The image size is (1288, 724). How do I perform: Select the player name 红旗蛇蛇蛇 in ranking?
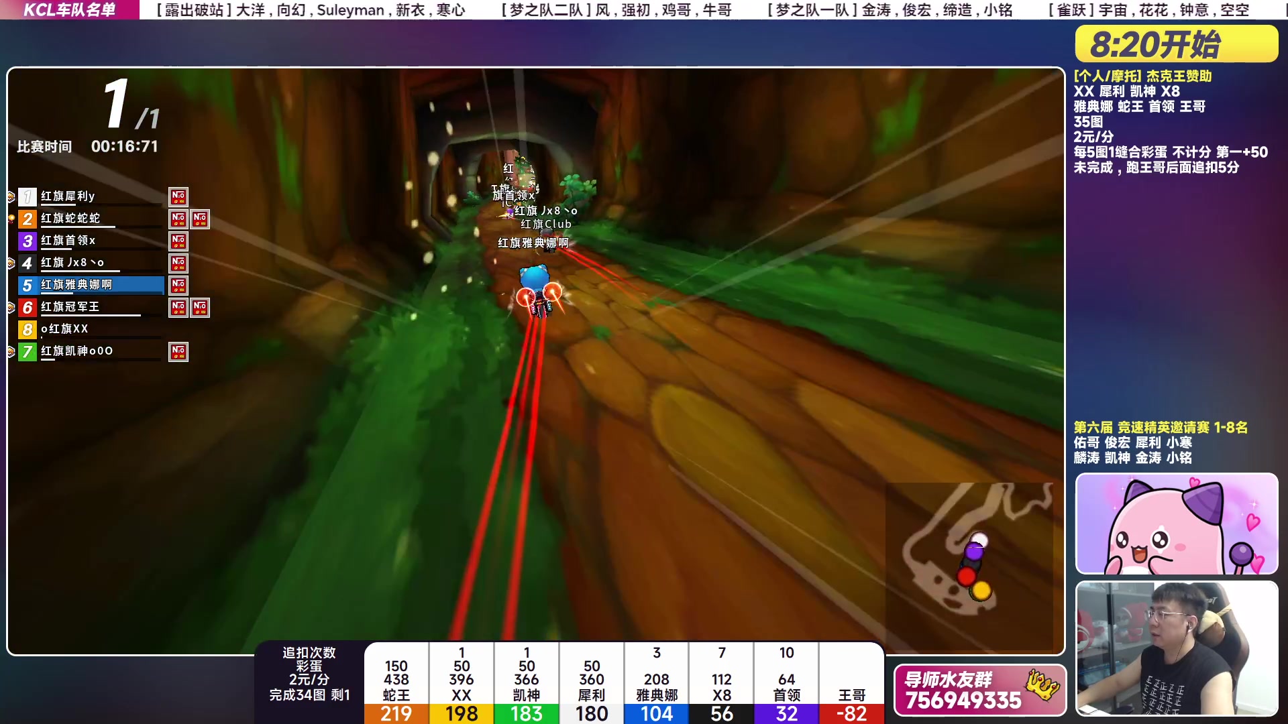[x=70, y=219]
